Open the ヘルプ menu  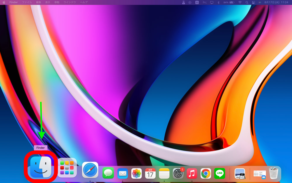[x=84, y=2]
